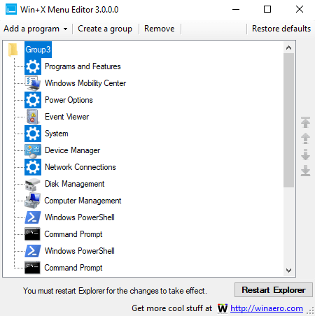
Task: Click Remove in the toolbar
Action: point(160,29)
